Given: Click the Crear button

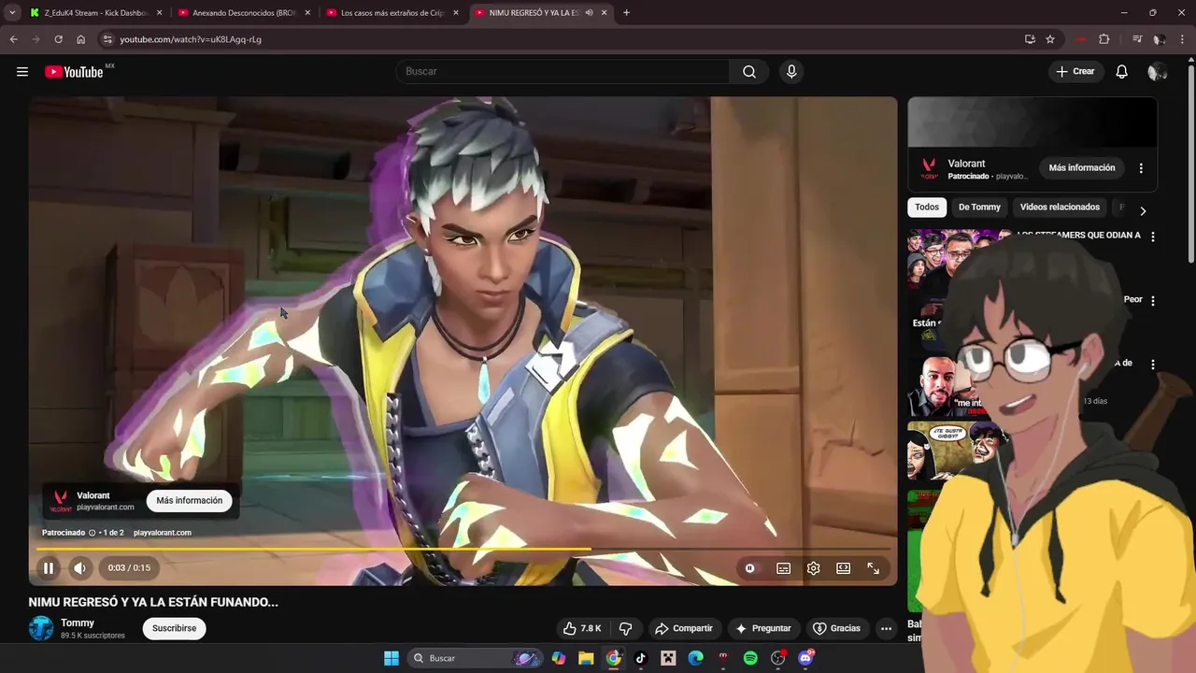Looking at the screenshot, I should [x=1075, y=72].
